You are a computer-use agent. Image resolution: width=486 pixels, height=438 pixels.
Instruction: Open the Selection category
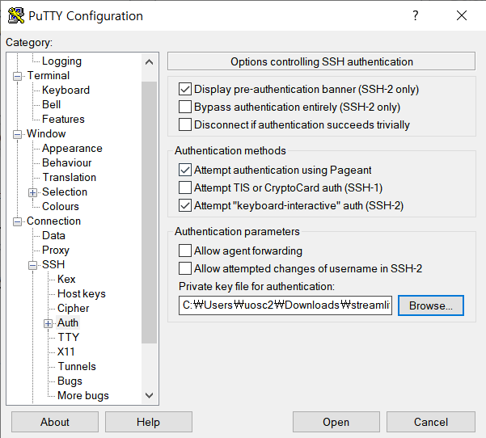pyautogui.click(x=65, y=192)
